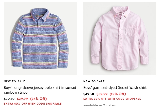Open the pink Secret Wash shirt image

click(x=120, y=39)
